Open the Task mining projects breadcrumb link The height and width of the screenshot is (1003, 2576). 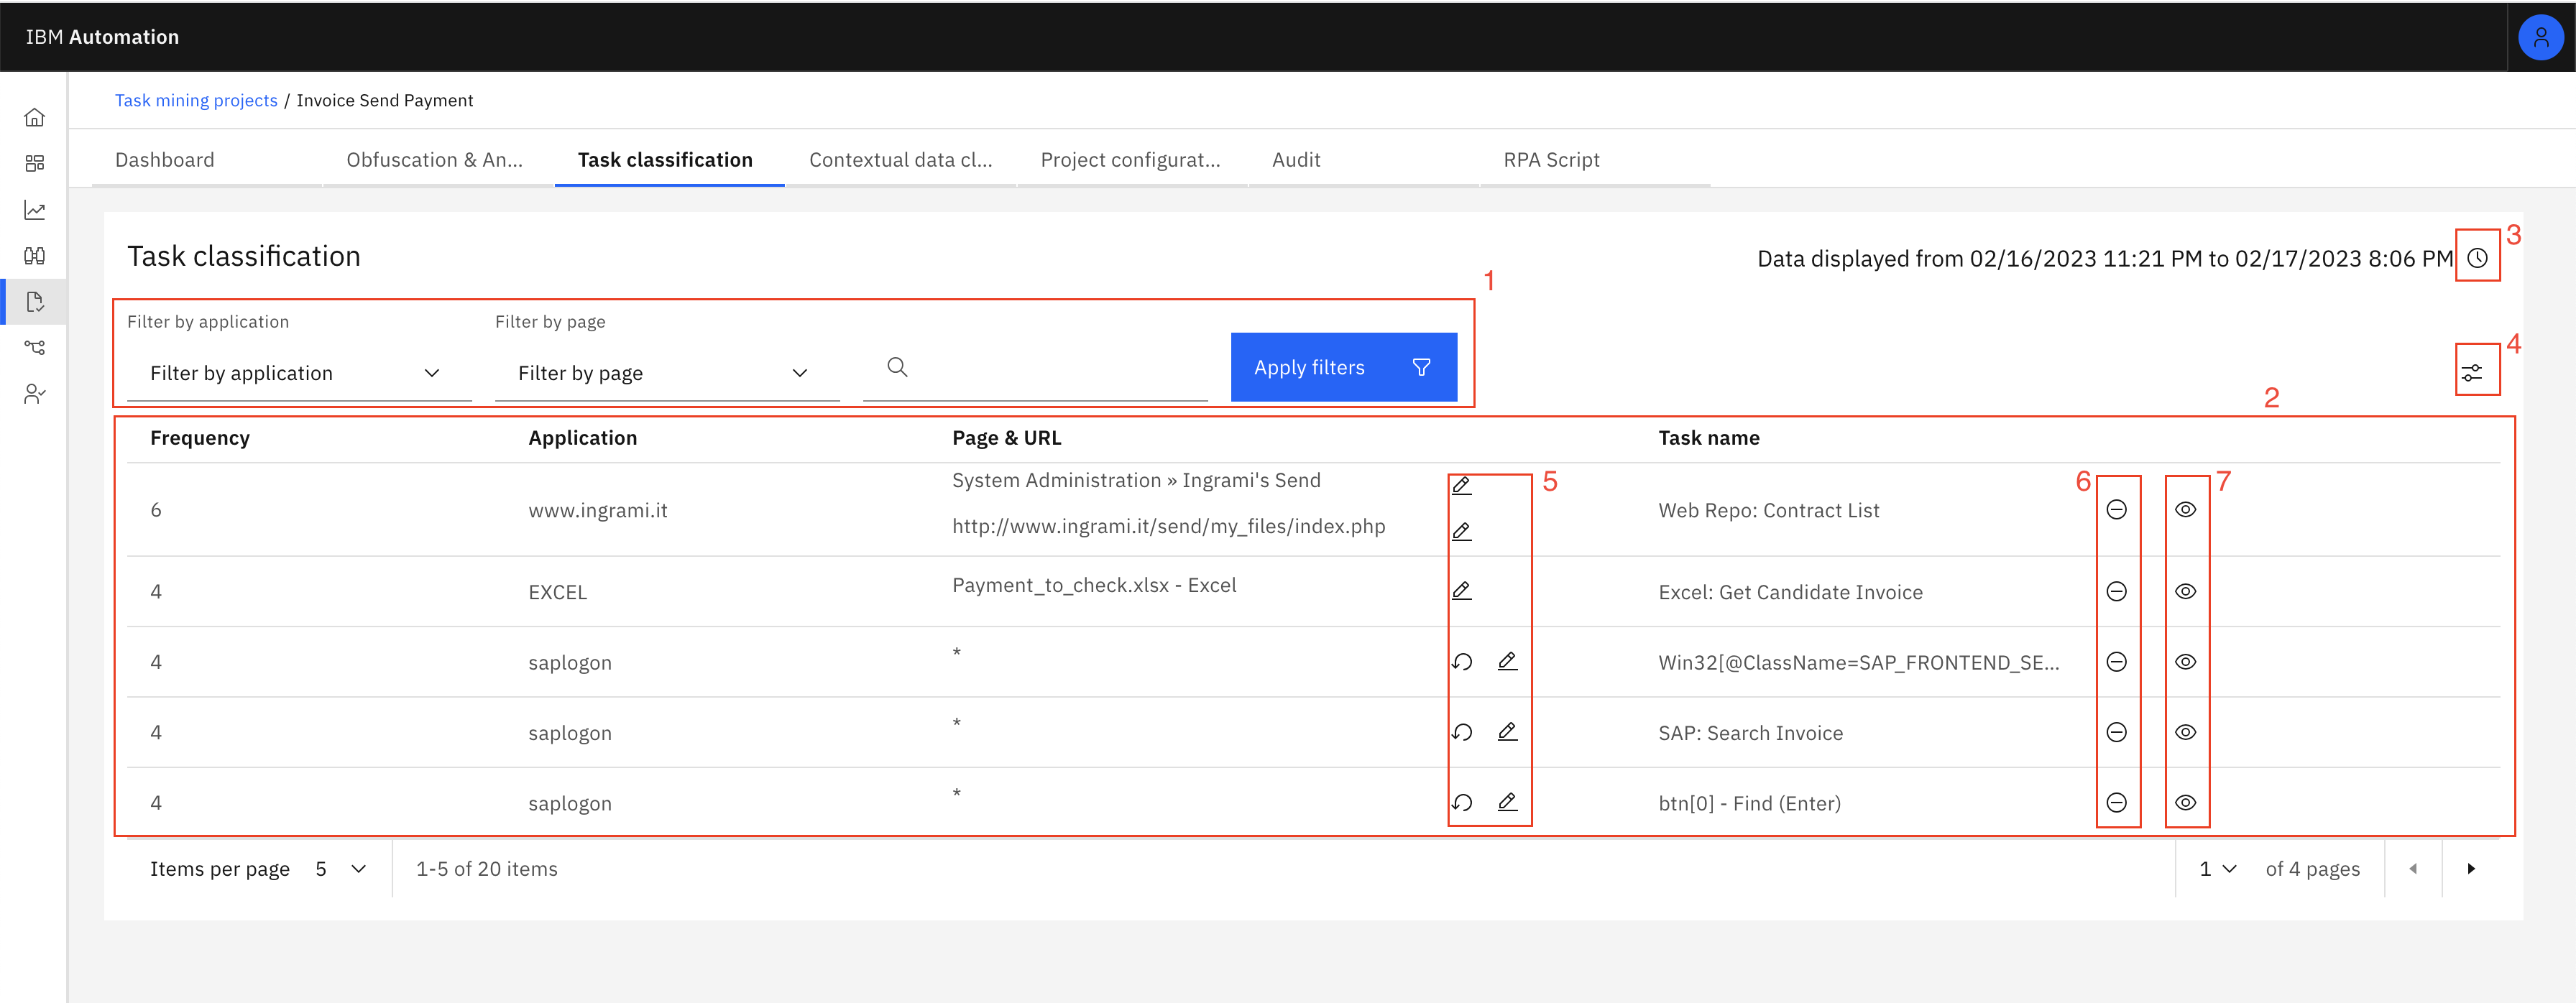[196, 100]
